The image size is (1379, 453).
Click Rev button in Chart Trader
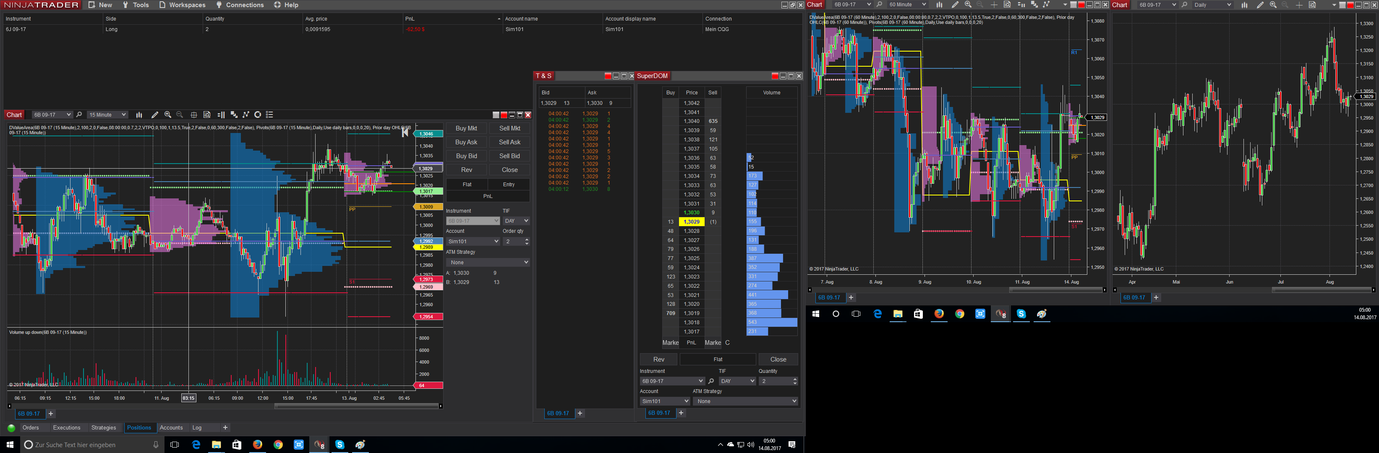(x=466, y=170)
